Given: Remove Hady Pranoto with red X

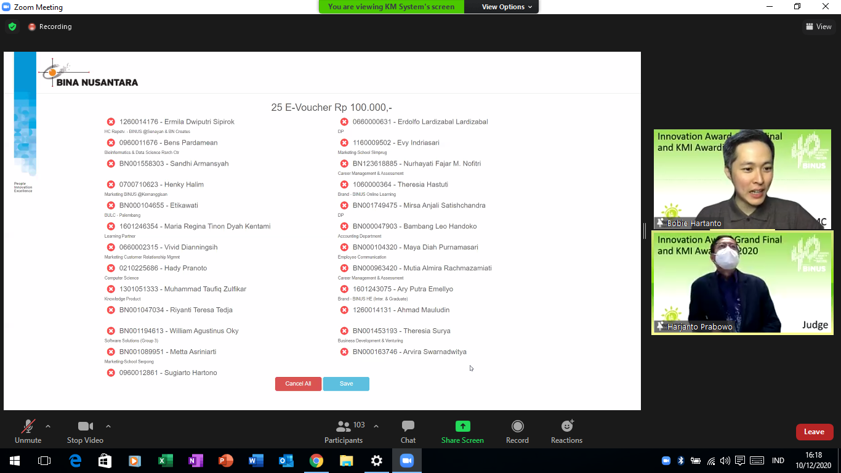Looking at the screenshot, I should (111, 269).
